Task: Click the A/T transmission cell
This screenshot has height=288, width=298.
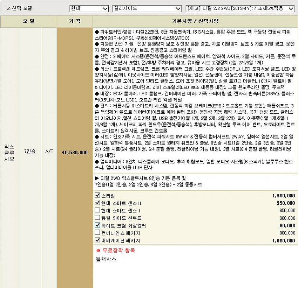Action: tap(49, 152)
